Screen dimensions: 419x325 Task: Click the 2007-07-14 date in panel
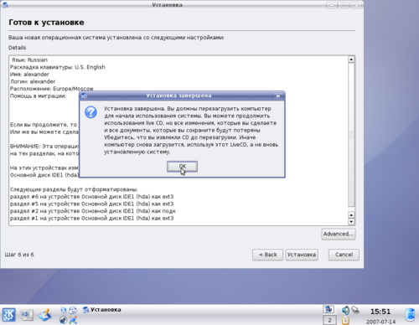pyautogui.click(x=380, y=322)
